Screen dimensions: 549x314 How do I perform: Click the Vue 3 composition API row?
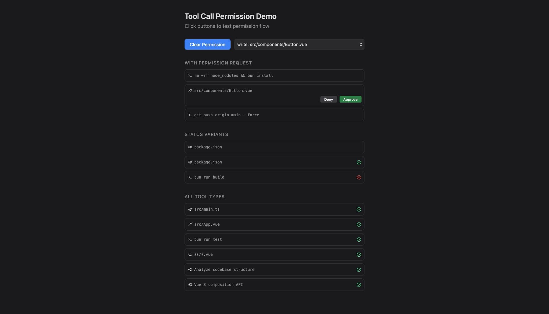tap(274, 285)
